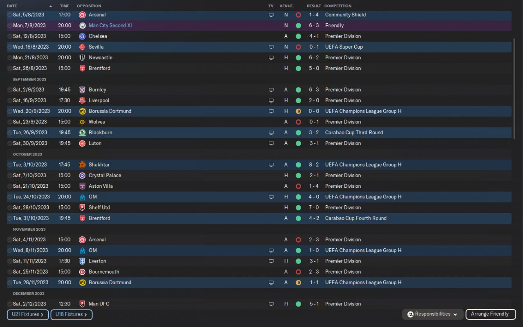
Task: Click the Liverpool club badge icon
Action: pyautogui.click(x=82, y=100)
